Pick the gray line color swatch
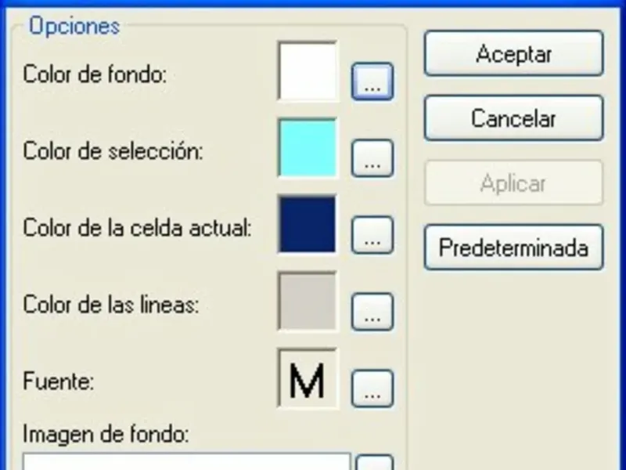626x470 pixels. (x=308, y=301)
